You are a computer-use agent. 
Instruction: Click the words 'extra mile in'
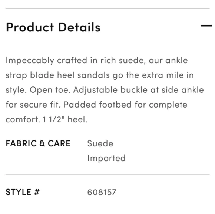pyautogui.click(x=168, y=75)
